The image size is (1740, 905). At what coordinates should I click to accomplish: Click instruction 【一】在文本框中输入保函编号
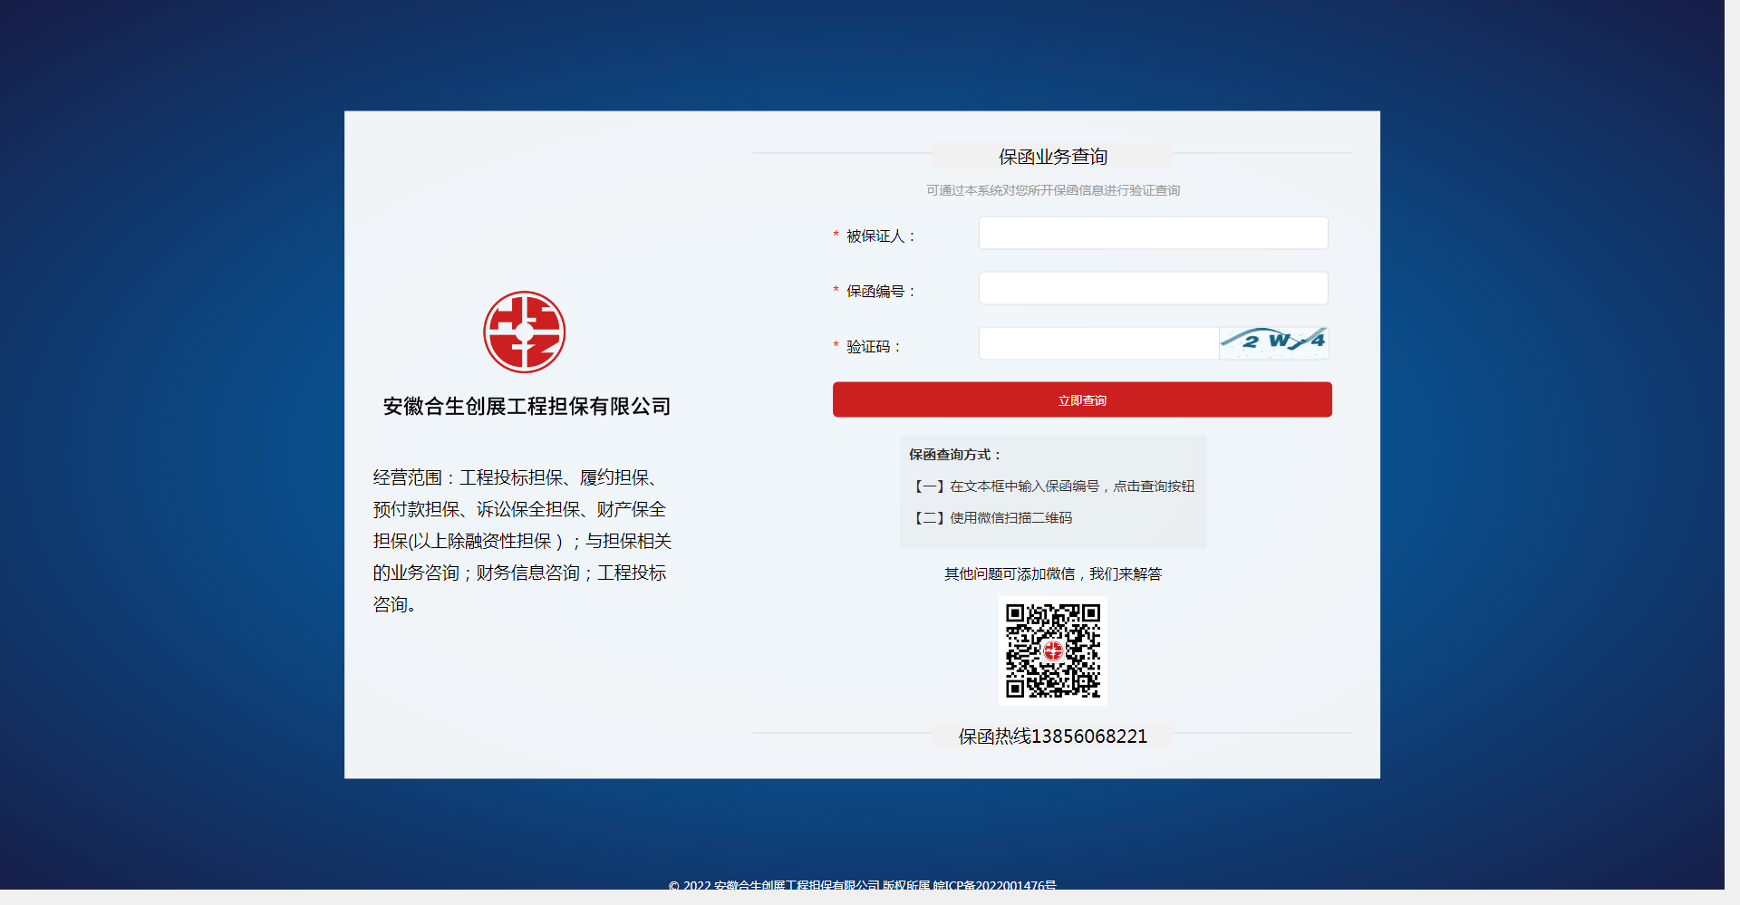(x=1052, y=486)
